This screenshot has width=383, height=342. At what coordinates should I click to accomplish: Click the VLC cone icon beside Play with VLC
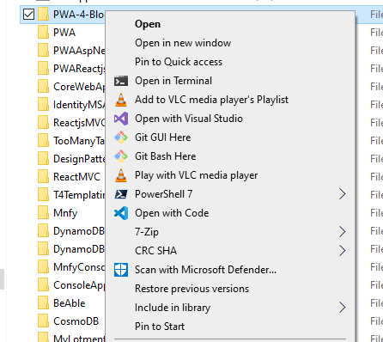pos(121,175)
